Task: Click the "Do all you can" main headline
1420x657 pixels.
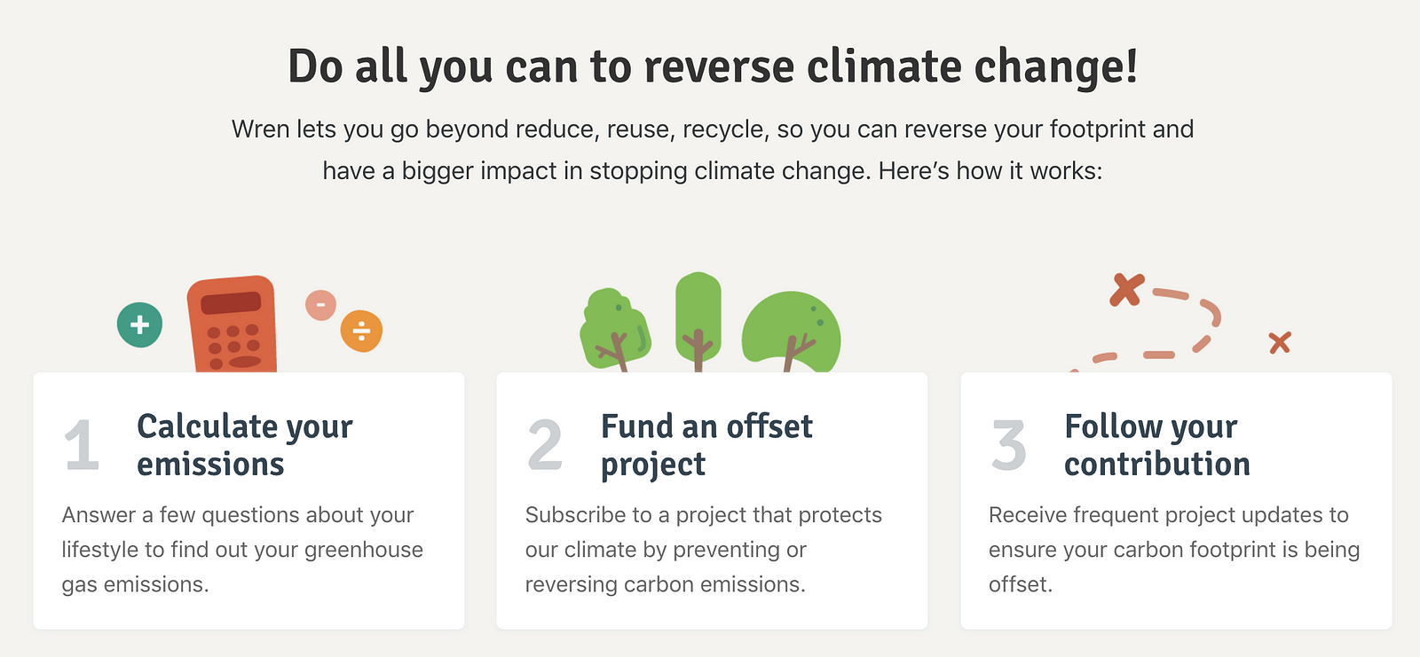Action: point(713,66)
